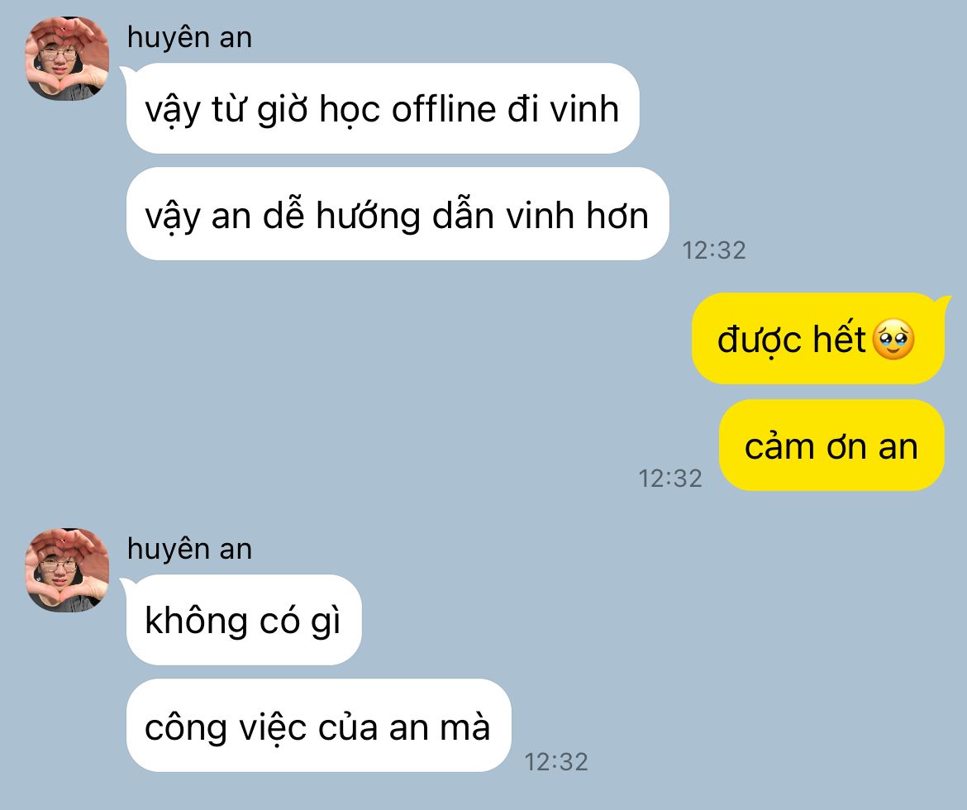Tap huyên an's avatar beside 'không có gì'
Viewport: 967px width, 810px height.
tap(67, 570)
